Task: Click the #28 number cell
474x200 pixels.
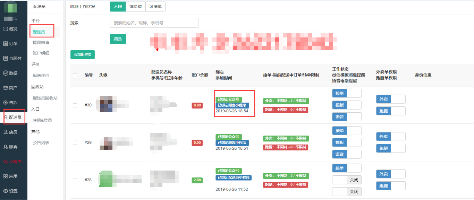Action: (x=88, y=180)
